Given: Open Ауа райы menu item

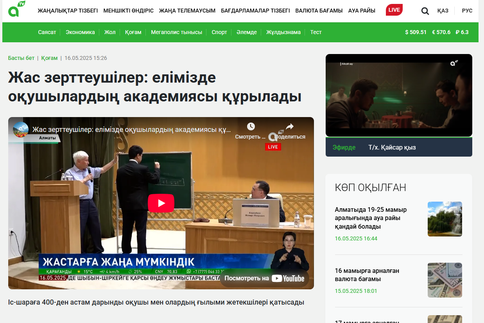Looking at the screenshot, I should (362, 11).
